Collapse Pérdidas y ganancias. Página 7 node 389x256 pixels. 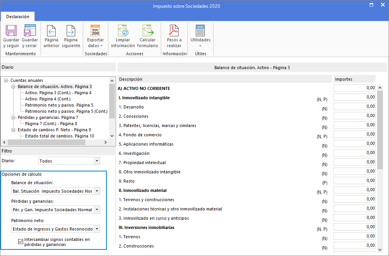tap(13, 117)
